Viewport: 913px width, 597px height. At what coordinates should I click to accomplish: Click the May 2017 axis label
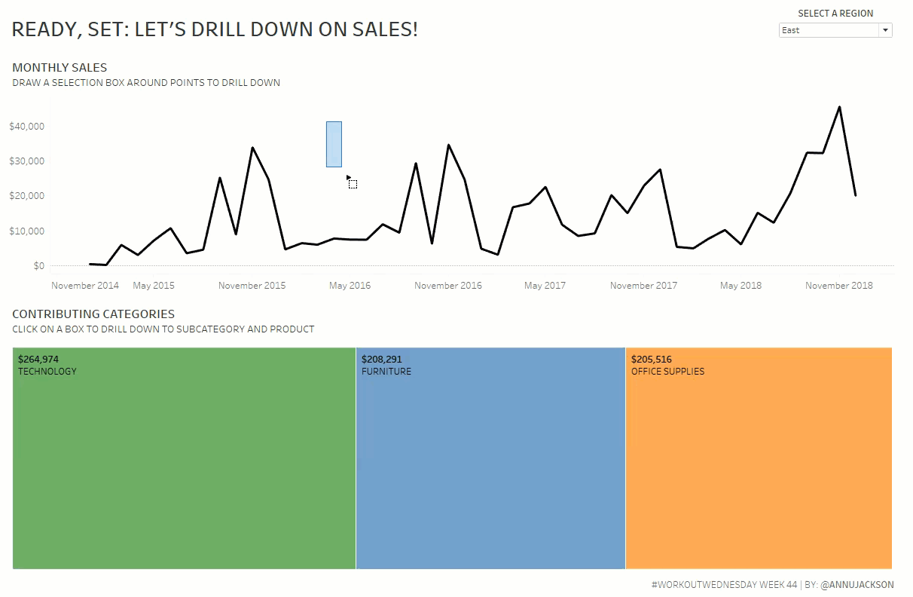[x=545, y=286]
